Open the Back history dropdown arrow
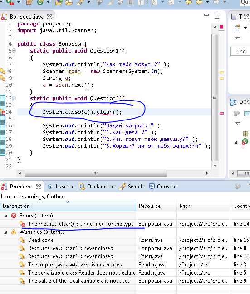This screenshot has height=294, width=250. pos(207,2)
